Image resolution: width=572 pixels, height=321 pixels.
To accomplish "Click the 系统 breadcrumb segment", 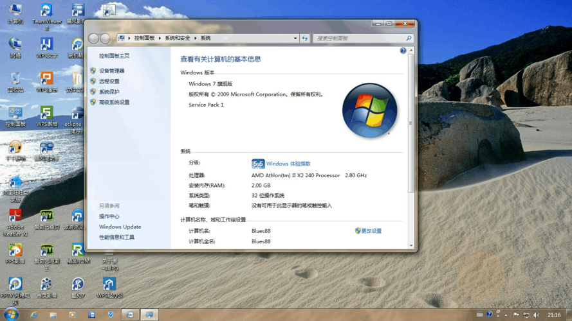I will click(x=205, y=39).
